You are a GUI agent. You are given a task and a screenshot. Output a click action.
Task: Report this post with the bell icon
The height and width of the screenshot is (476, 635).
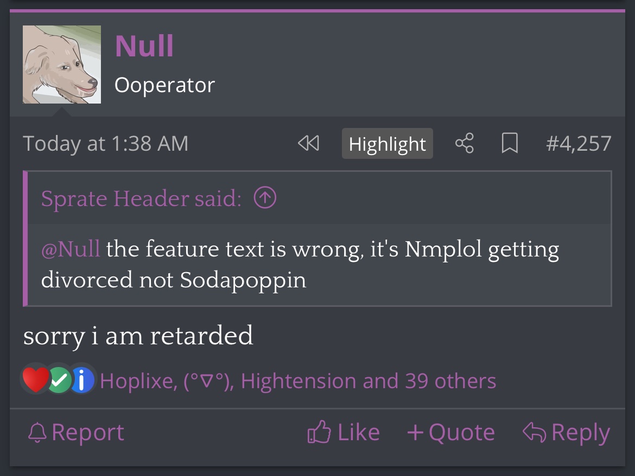coord(76,432)
